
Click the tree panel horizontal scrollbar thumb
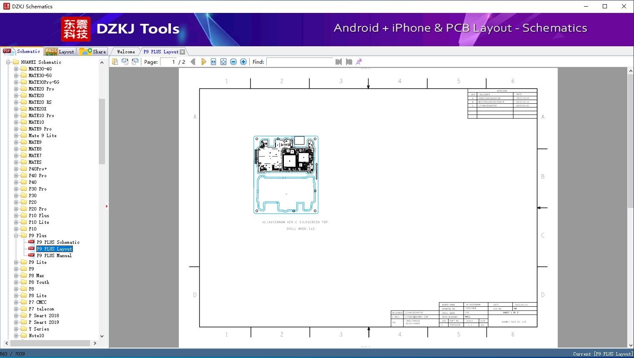(50, 343)
